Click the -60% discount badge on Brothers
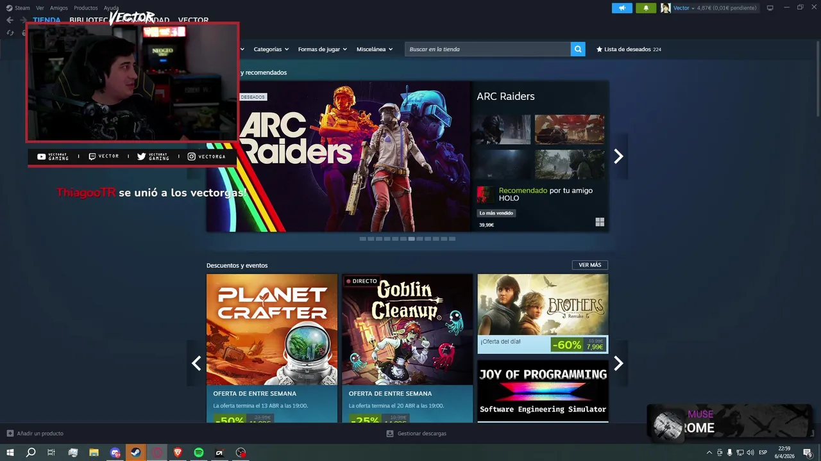821x461 pixels. [x=567, y=345]
